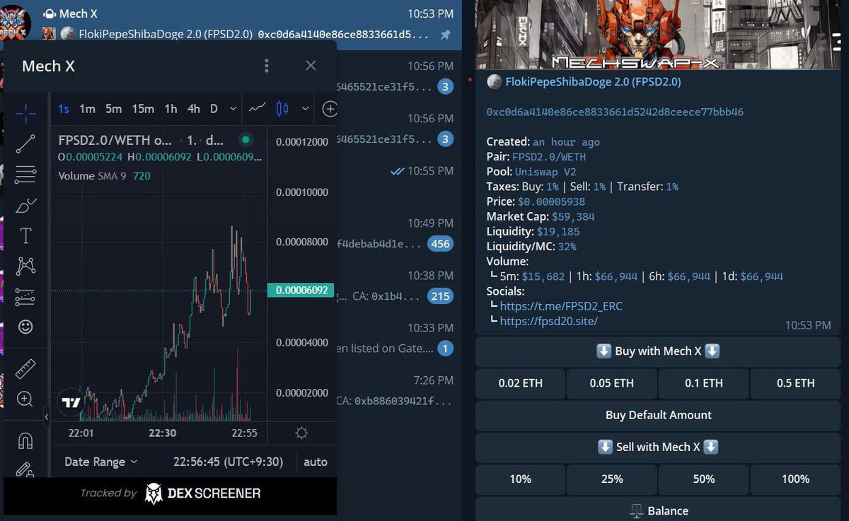
Task: Open the FPSD2.0/WETH pair link
Action: 550,157
